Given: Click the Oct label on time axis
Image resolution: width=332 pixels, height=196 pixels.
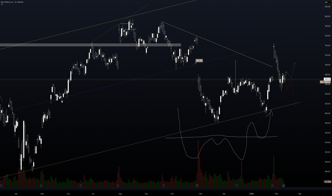Looking at the screenshot, I should click(172, 194).
